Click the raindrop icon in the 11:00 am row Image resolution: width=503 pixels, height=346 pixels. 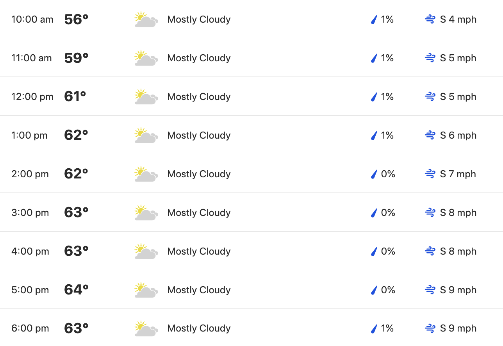[x=374, y=58]
